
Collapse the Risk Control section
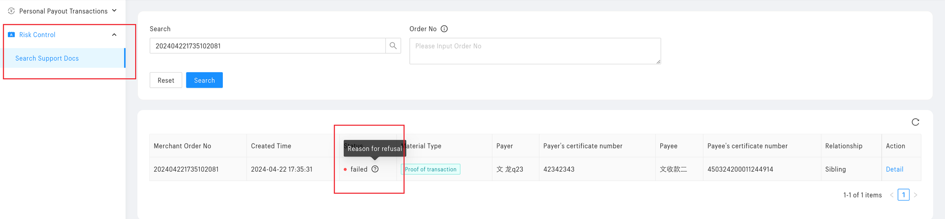point(114,35)
